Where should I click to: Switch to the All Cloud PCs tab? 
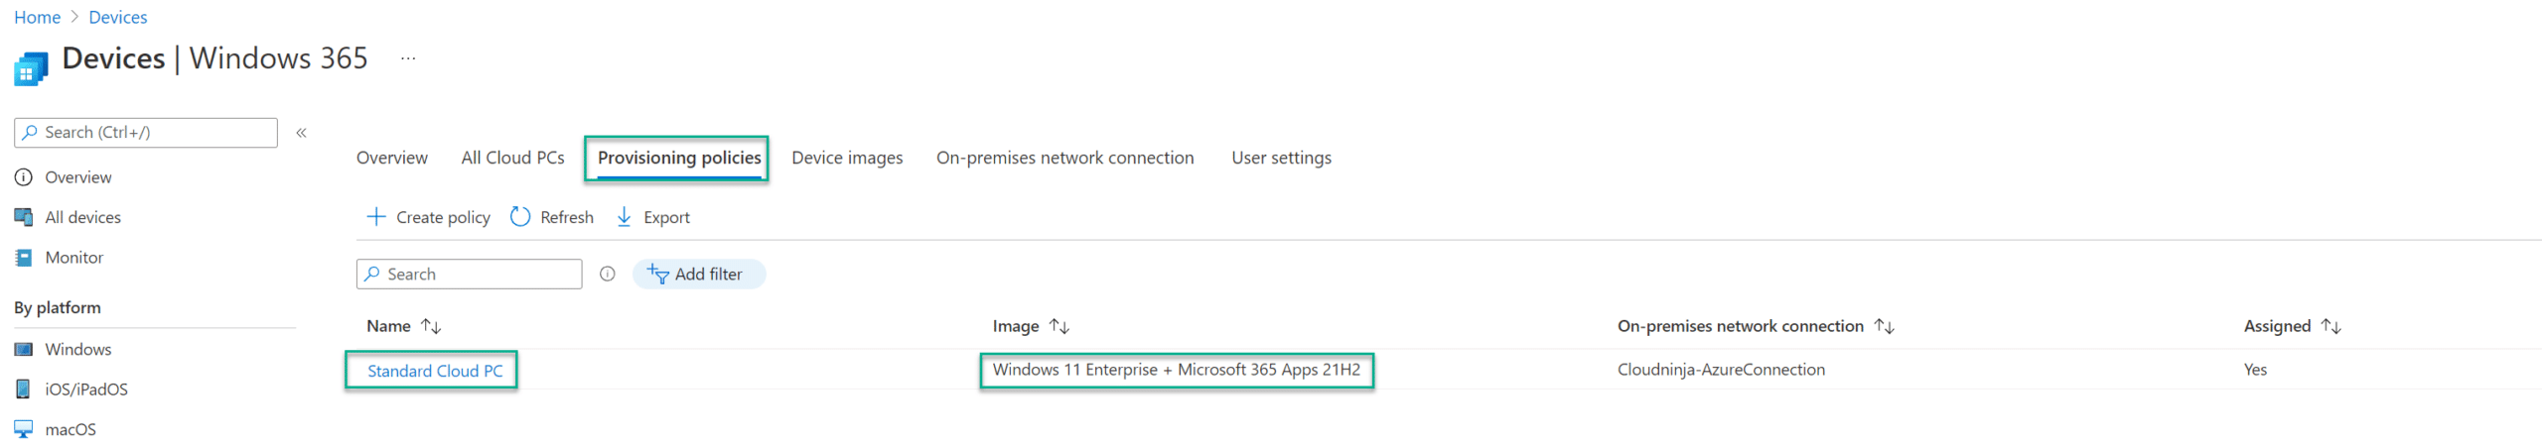512,158
